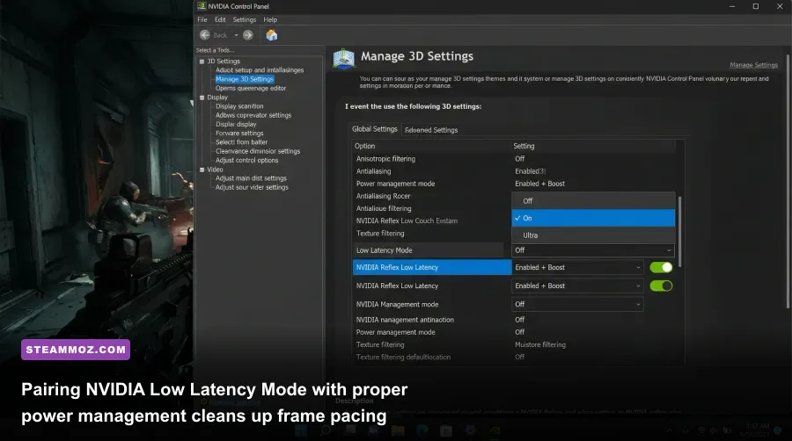Open the Low Latency Mode dropdown
Viewport: 792px width, 441px height.
click(x=593, y=250)
